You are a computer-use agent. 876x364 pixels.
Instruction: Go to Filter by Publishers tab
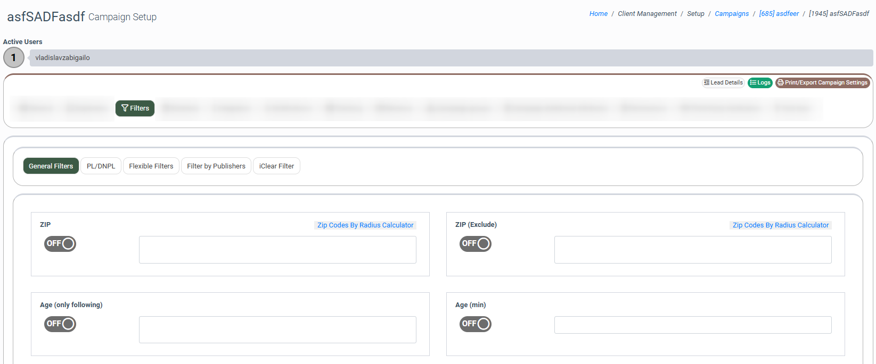click(216, 166)
